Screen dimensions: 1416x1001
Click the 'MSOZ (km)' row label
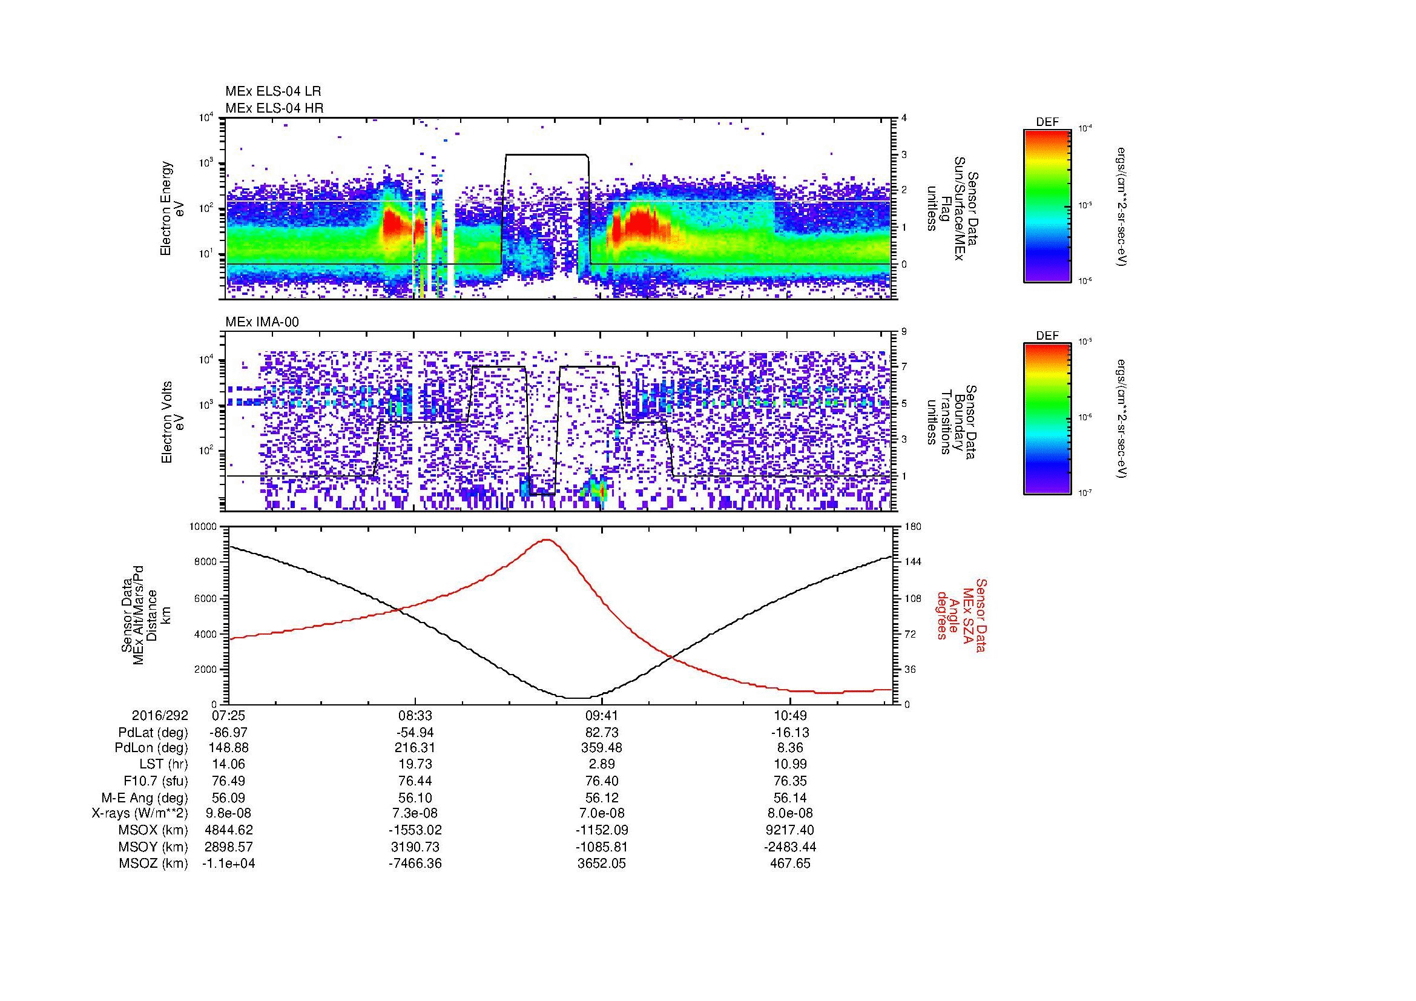(153, 864)
